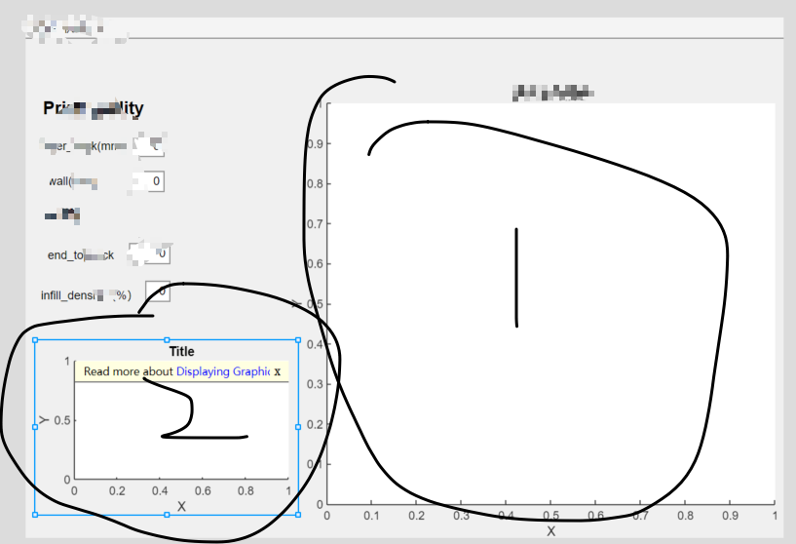The image size is (796, 544).
Task: Open the Displaying Graphics link
Action: tap(223, 371)
